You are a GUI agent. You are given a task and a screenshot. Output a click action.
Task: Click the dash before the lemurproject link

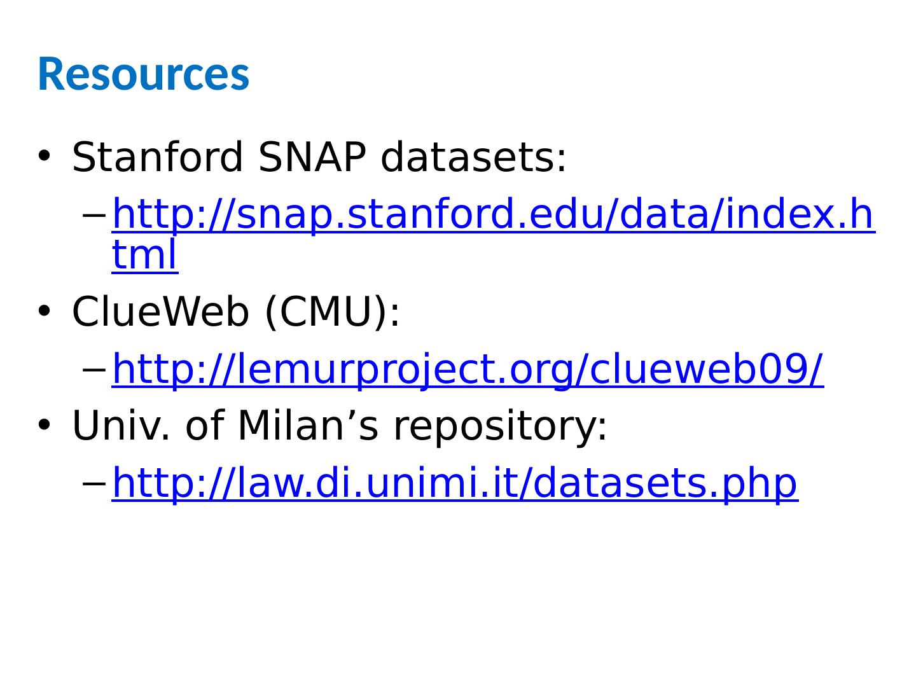[94, 370]
